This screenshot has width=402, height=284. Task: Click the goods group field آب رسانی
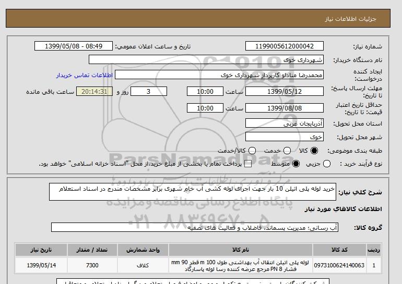coord(195,227)
